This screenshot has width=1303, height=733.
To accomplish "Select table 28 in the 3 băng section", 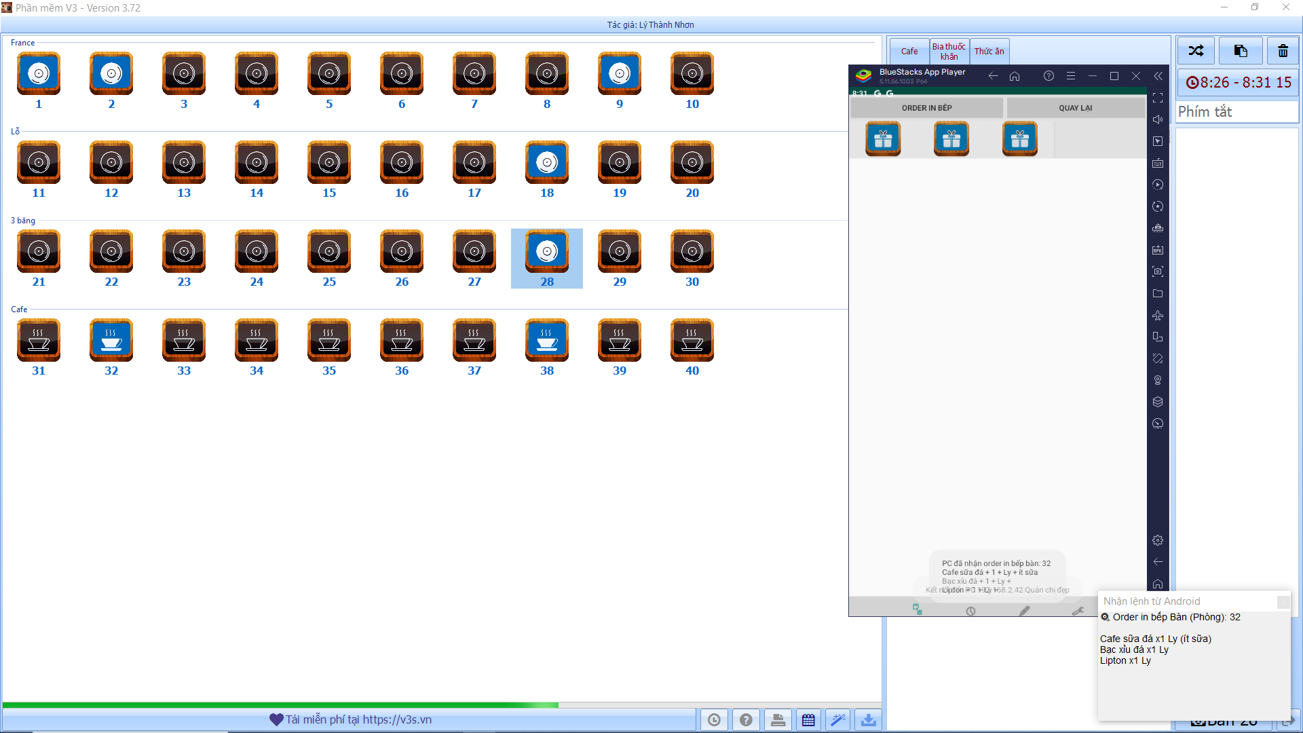I will click(546, 251).
